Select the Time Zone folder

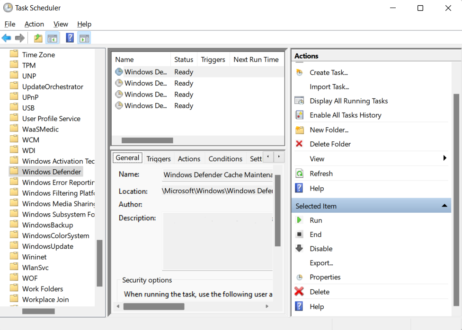(39, 55)
